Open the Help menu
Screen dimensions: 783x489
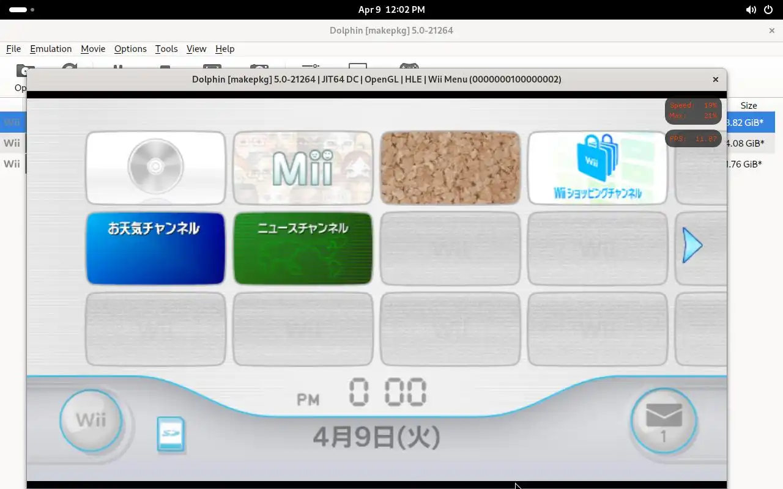coord(225,49)
